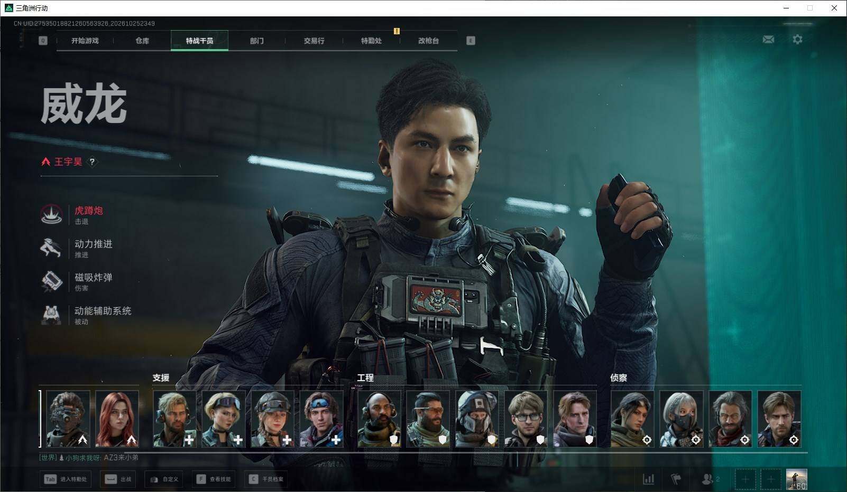Click the 自定义 button
The image size is (847, 492).
click(x=164, y=479)
